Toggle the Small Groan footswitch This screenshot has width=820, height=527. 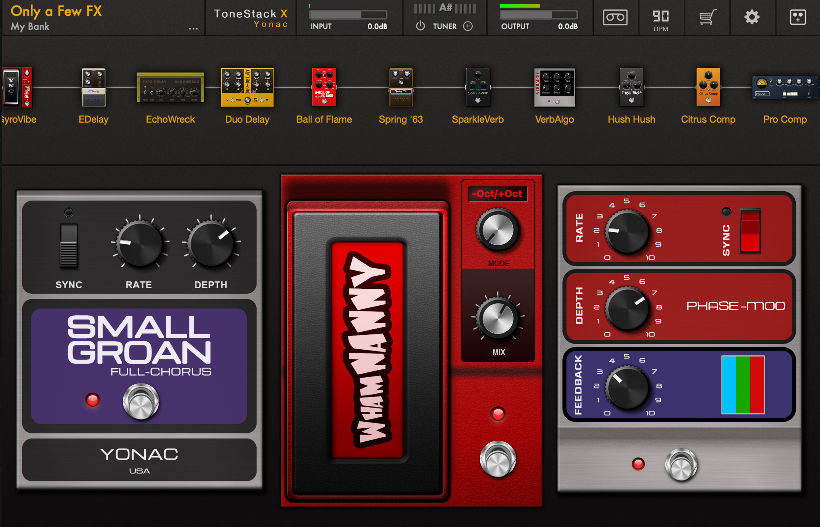point(141,401)
